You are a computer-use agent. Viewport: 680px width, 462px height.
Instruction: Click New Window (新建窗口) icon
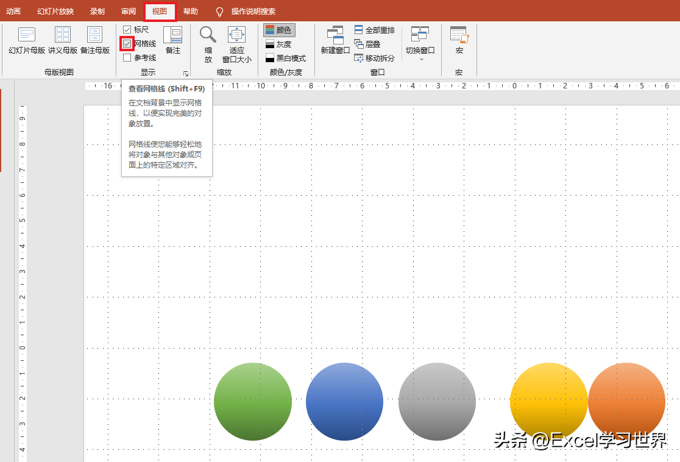(x=335, y=40)
